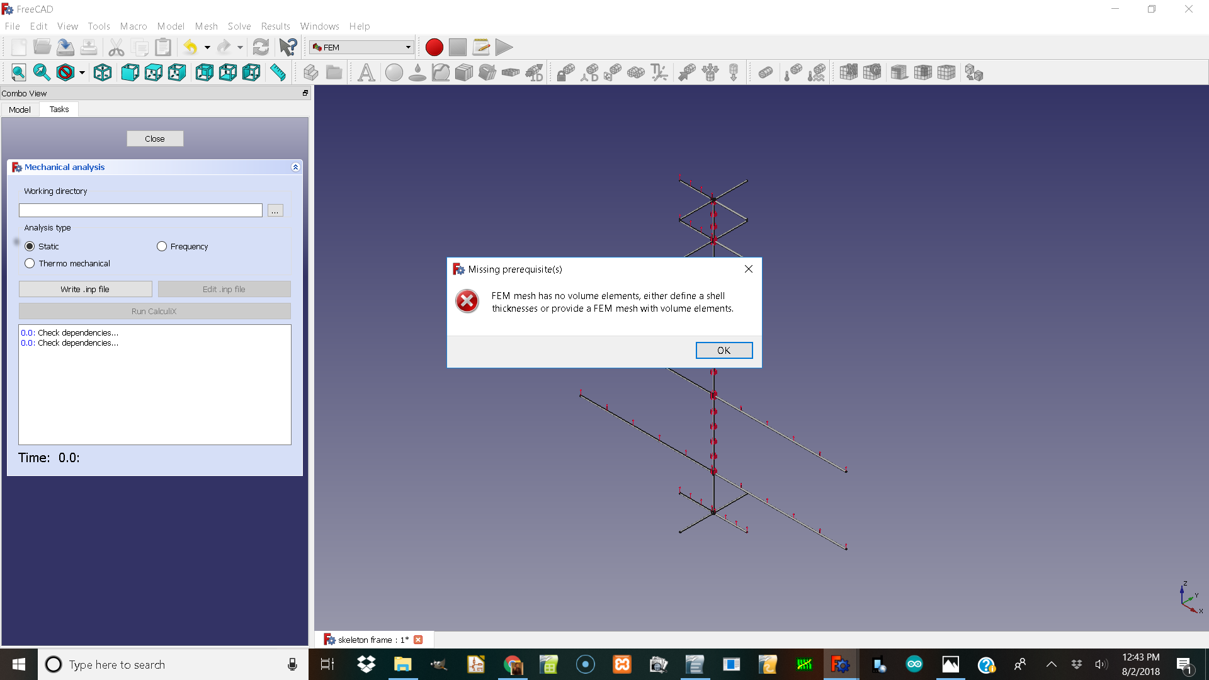Click the What's This help cursor icon
Screen dimensions: 1209x680
(x=288, y=47)
